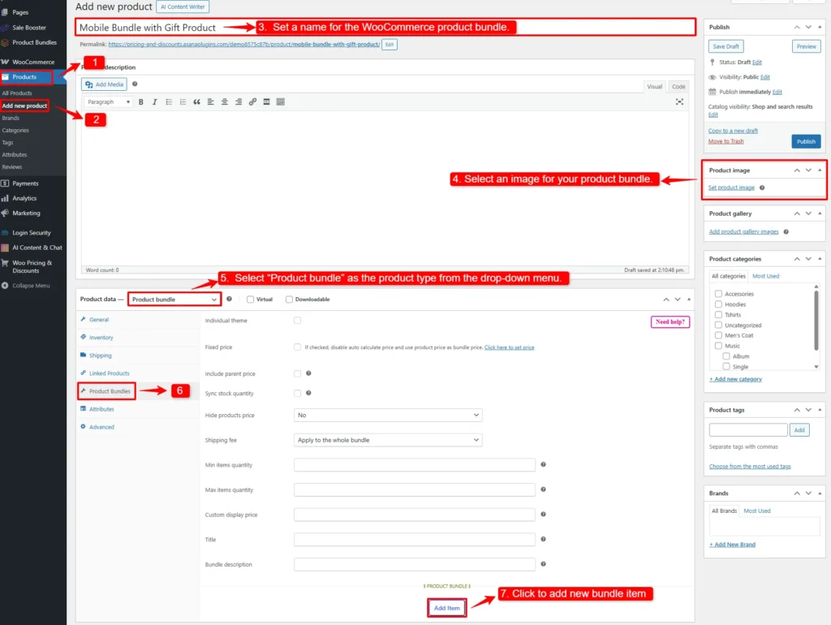
Task: Show help tip for Bundle description field
Action: (x=543, y=564)
